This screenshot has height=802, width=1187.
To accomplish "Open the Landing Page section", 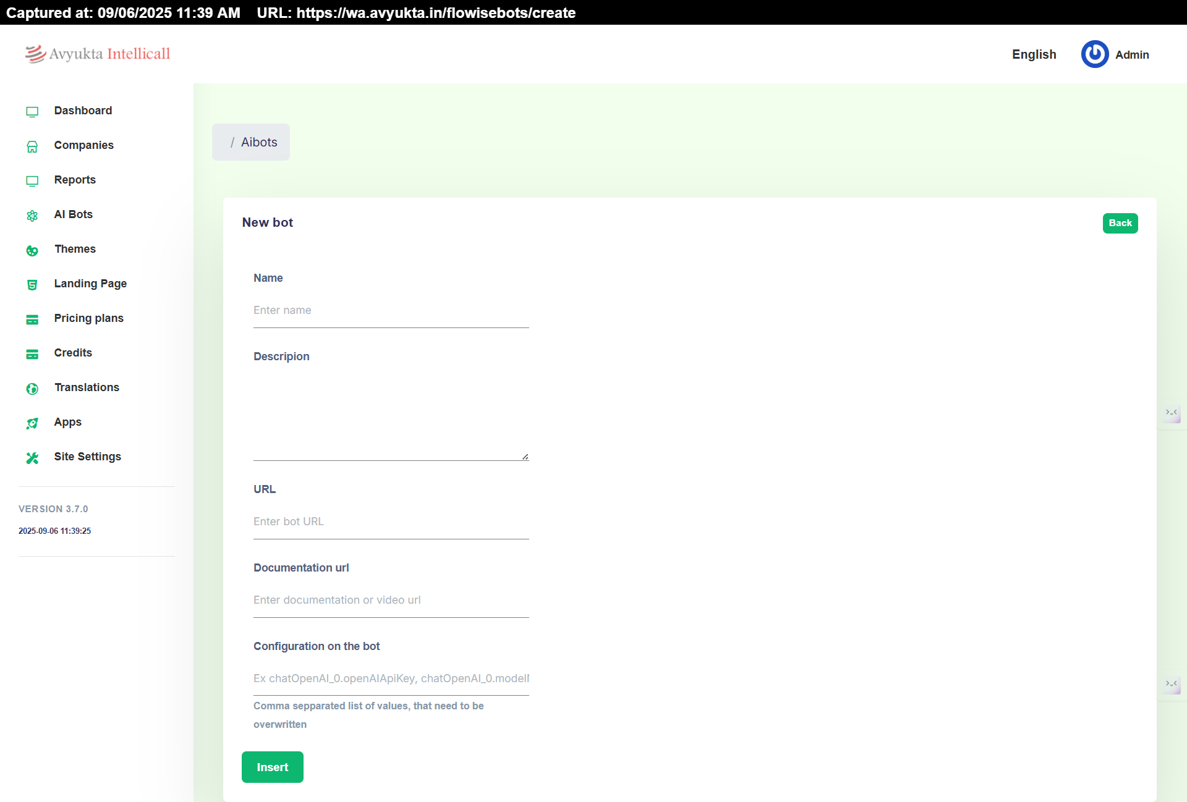I will (90, 284).
